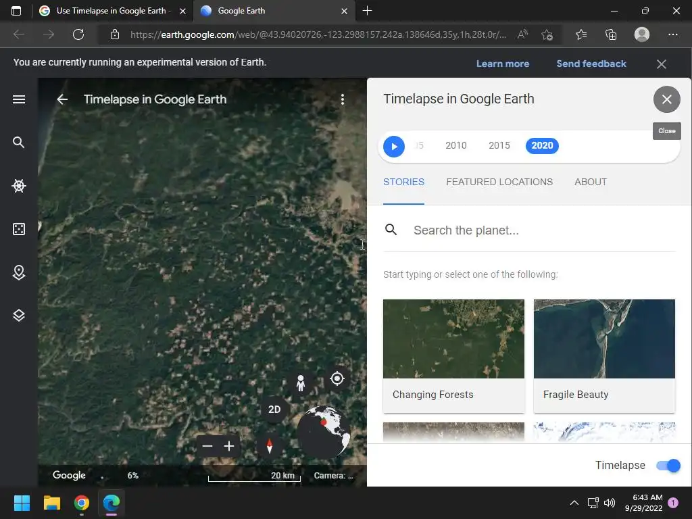This screenshot has height=519, width=692.
Task: Click the address bar URL
Action: (318, 34)
